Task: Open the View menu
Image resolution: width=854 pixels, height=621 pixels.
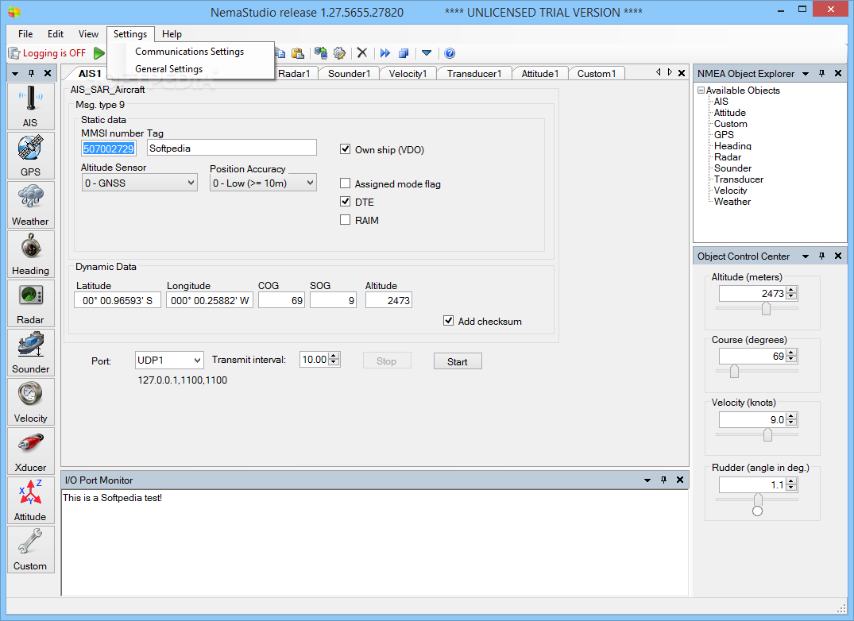Action: coord(88,33)
